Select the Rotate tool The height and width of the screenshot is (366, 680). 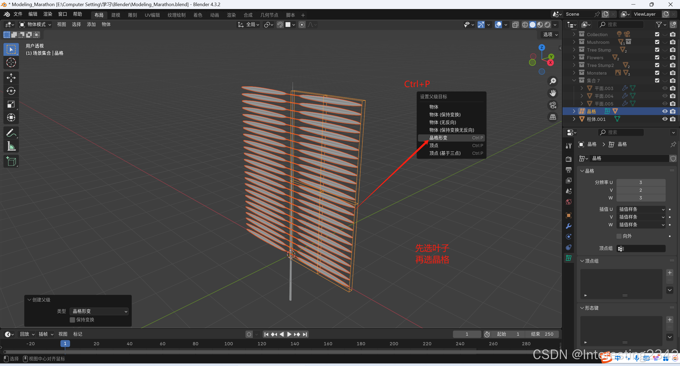(11, 91)
